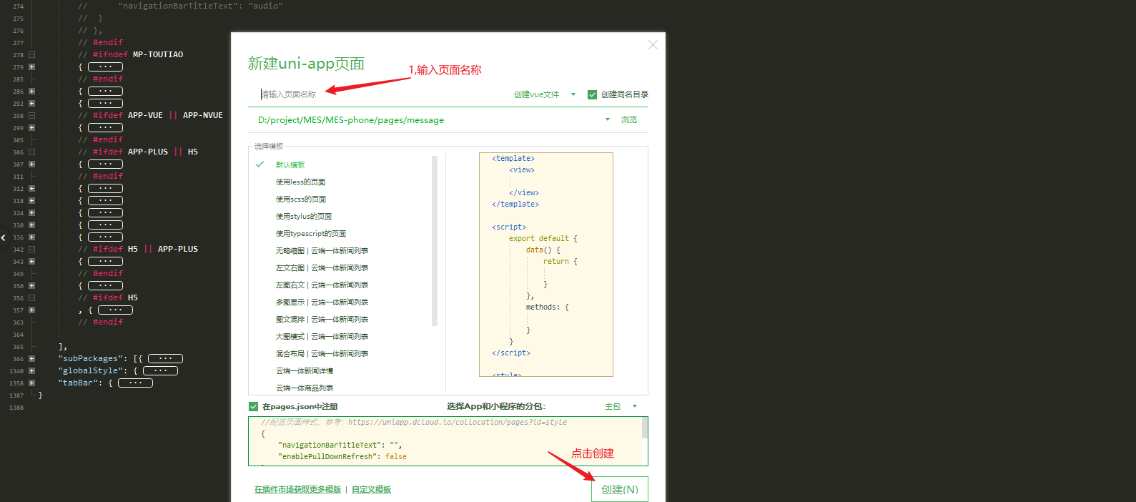Collapse the #ifdef APP-VUE fold at line 298
The height and width of the screenshot is (502, 1136).
tap(31, 115)
